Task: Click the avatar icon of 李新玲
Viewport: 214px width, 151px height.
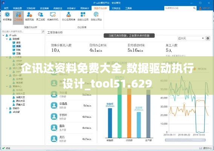Action: point(54,117)
